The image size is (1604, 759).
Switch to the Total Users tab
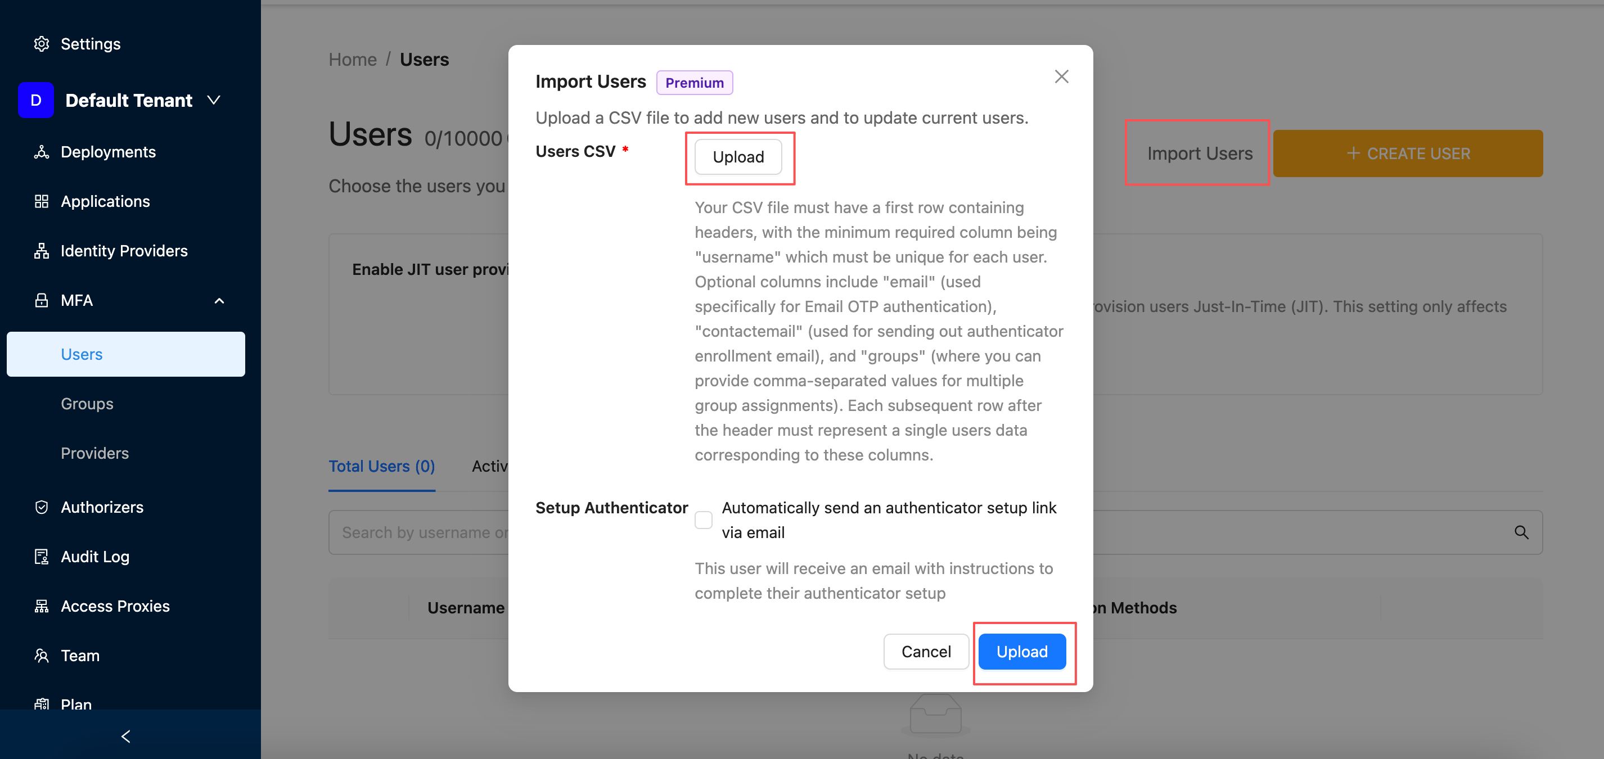pos(381,466)
